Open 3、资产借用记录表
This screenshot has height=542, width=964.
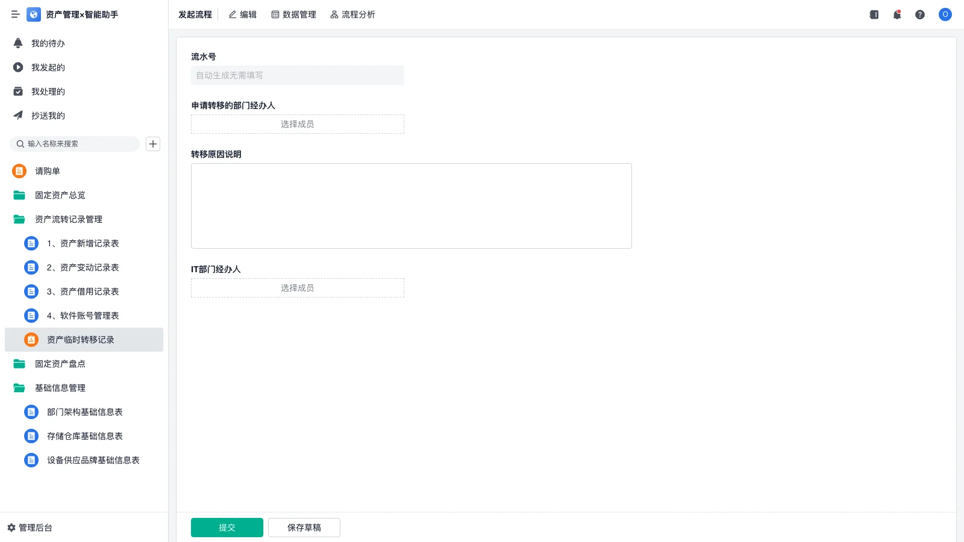tap(84, 291)
